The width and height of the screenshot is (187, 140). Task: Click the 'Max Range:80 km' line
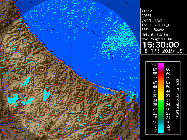tap(157, 39)
